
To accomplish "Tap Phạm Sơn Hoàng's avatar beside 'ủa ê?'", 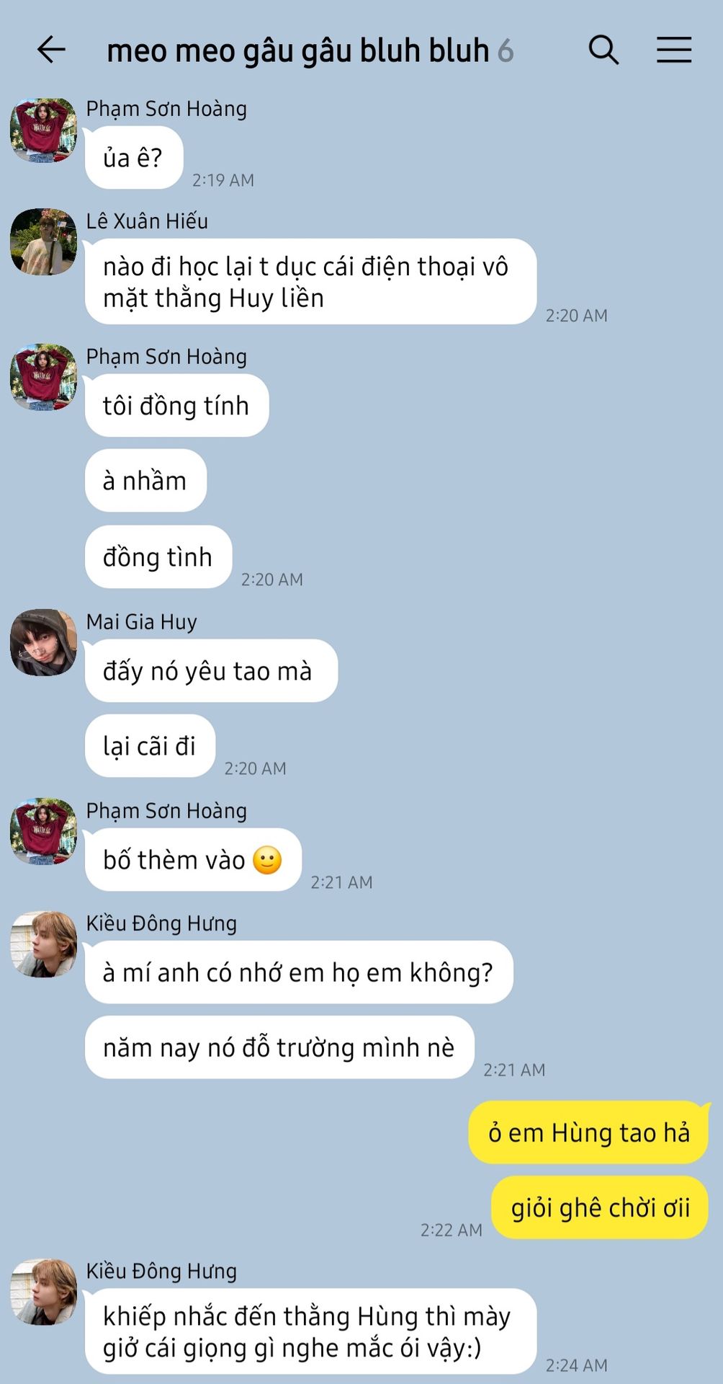I will point(43,130).
